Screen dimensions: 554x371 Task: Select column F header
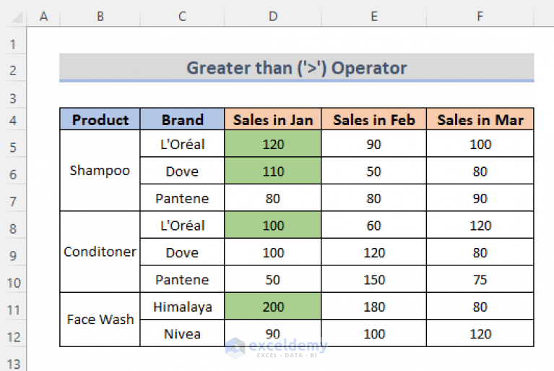tap(480, 16)
